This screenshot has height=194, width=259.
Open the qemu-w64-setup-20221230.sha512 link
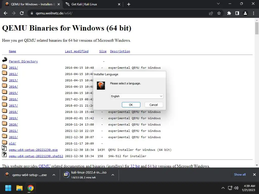pyautogui.click(x=36, y=156)
